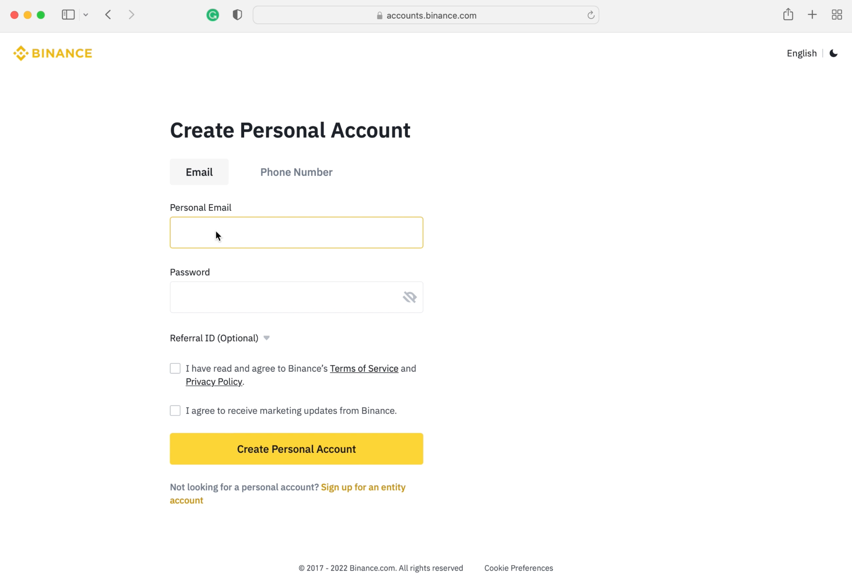Open the privacy shield icon
The width and height of the screenshot is (852, 578).
point(237,15)
